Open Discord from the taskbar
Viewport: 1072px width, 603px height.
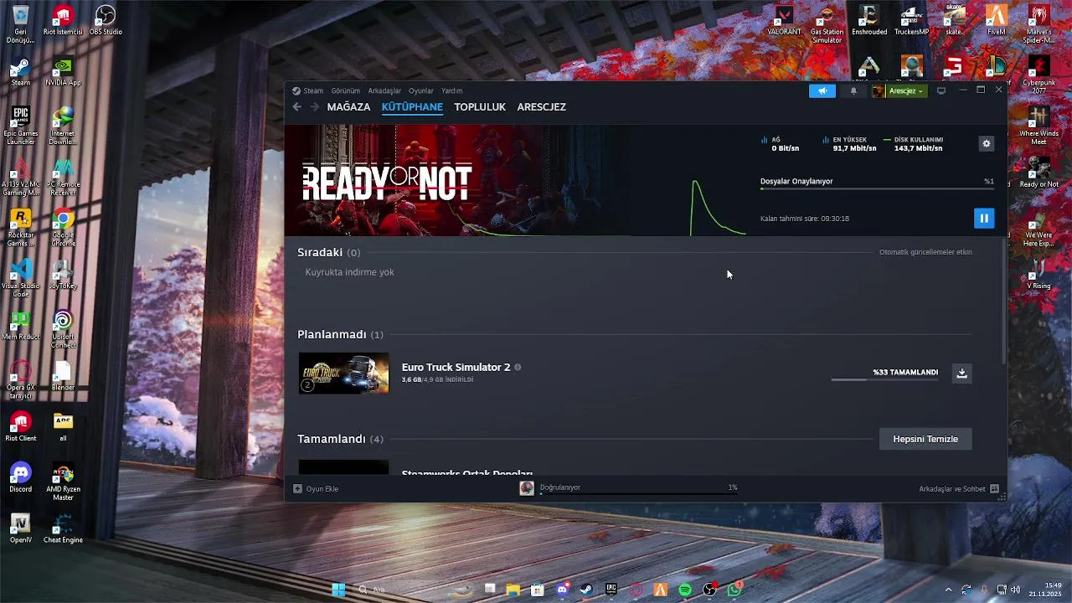coord(562,590)
